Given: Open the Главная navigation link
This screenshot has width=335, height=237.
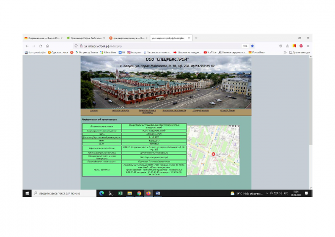Looking at the screenshot, I should pos(93,111).
